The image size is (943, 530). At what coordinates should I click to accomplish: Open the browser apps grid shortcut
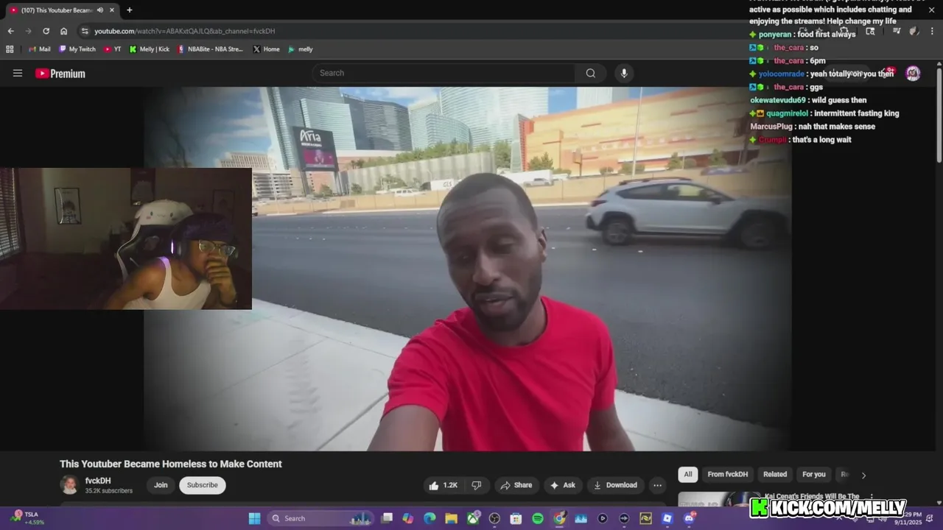tap(10, 49)
